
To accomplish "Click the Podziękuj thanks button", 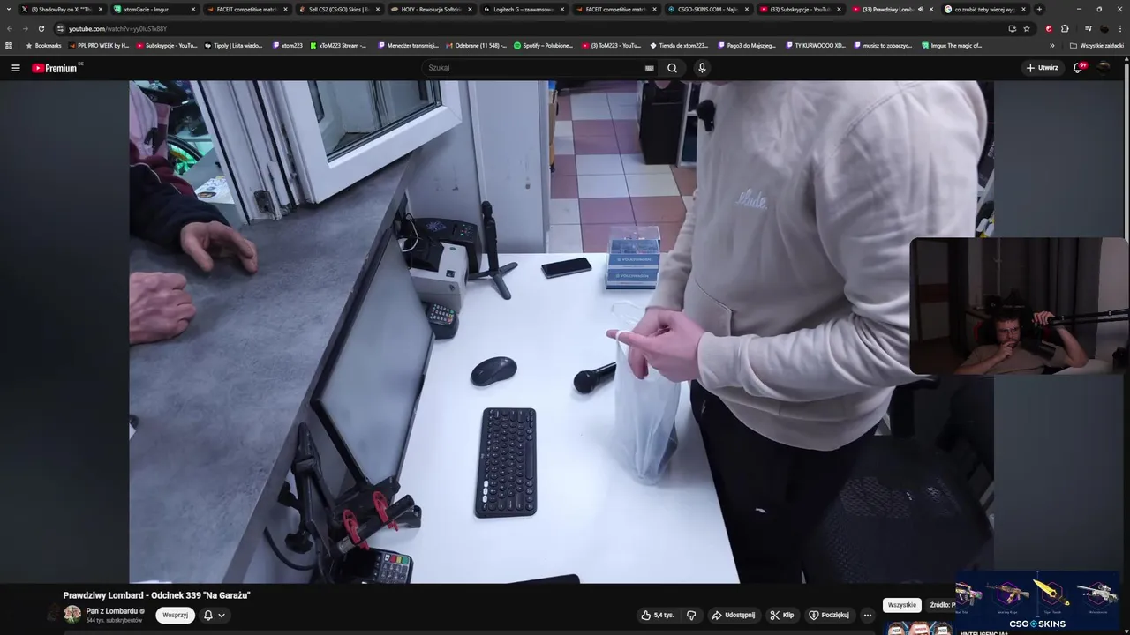I will pyautogui.click(x=829, y=615).
